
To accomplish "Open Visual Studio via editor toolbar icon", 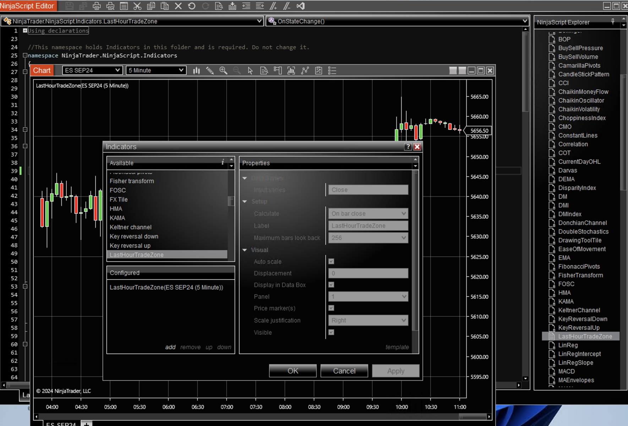I will tap(301, 6).
